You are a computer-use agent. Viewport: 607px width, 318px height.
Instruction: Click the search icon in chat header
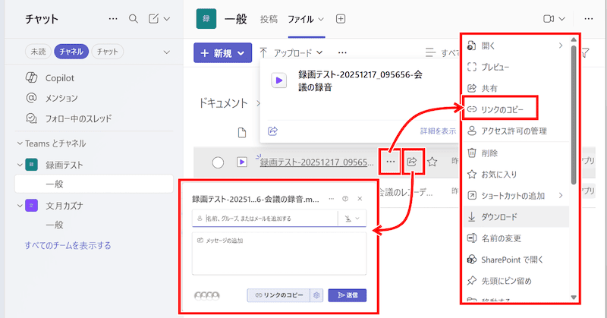(134, 18)
